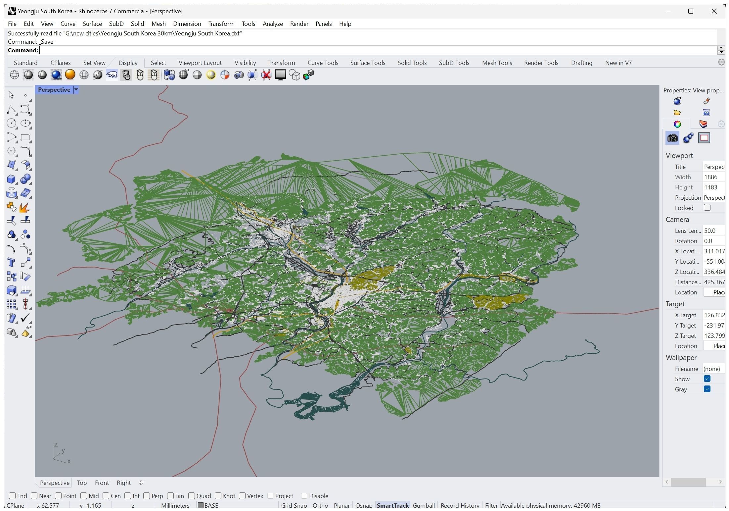Open the Mesh menu
This screenshot has height=511, width=729.
click(159, 24)
